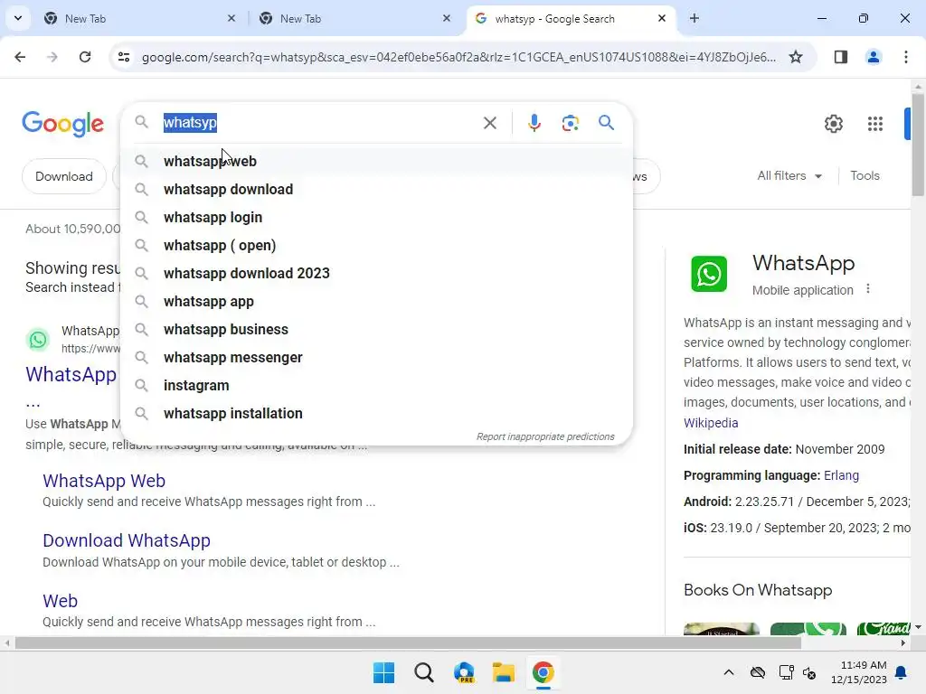Image resolution: width=926 pixels, height=694 pixels.
Task: Select suggestion whatsapp business
Action: (x=376, y=329)
